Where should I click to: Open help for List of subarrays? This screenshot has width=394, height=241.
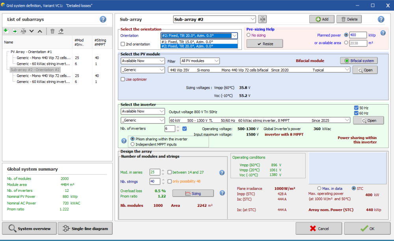(103, 19)
